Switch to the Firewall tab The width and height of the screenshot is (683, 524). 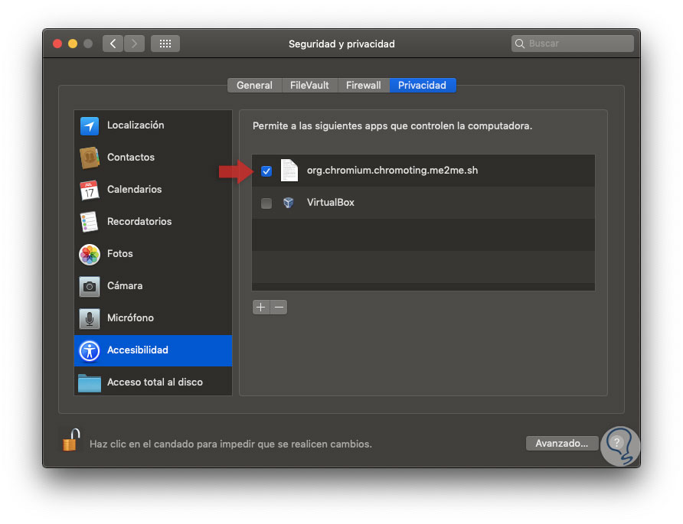coord(363,86)
